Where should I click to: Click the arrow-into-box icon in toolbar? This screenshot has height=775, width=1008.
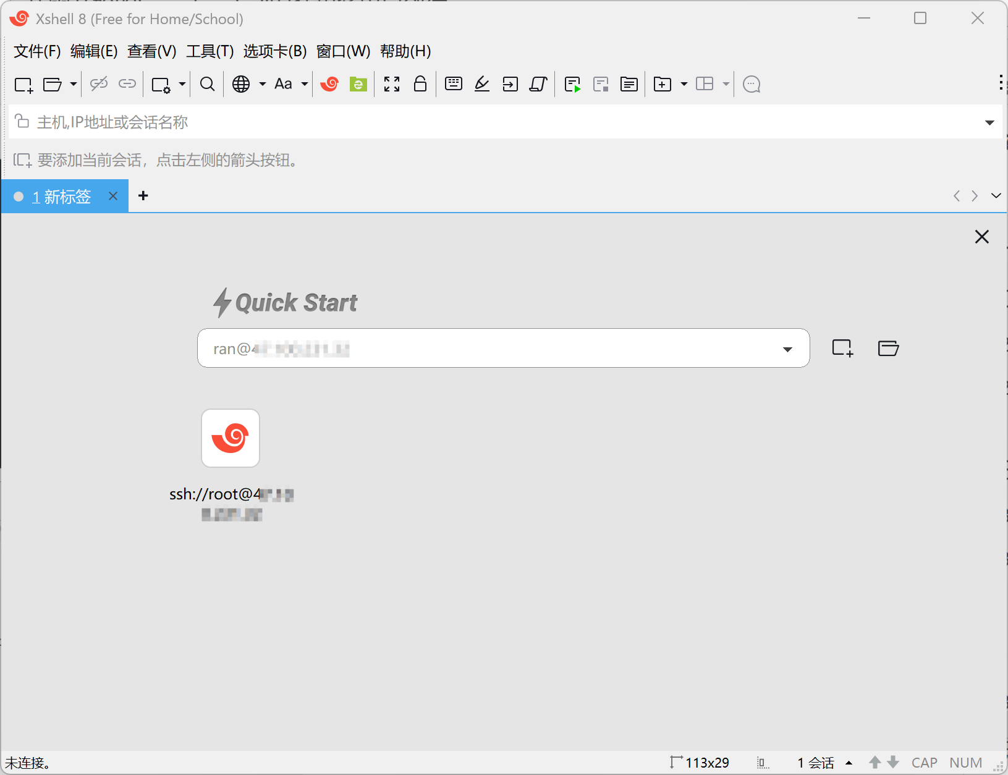(x=510, y=84)
